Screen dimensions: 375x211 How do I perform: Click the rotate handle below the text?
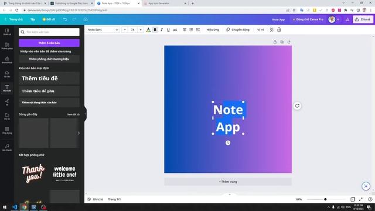228,143
